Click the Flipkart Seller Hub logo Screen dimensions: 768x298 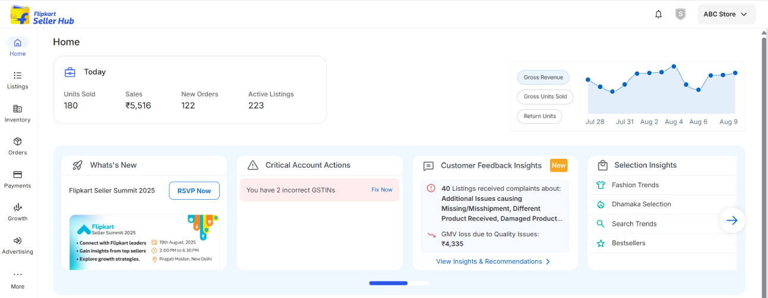pyautogui.click(x=42, y=14)
